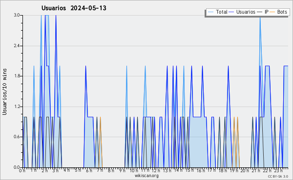Click the '22 h' x-axis label
Screen dimensions: 293x180
point(267,170)
